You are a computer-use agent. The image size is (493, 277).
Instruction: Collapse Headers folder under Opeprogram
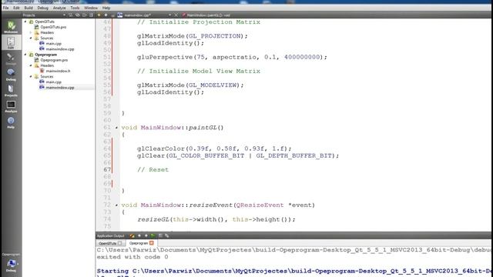(31, 65)
